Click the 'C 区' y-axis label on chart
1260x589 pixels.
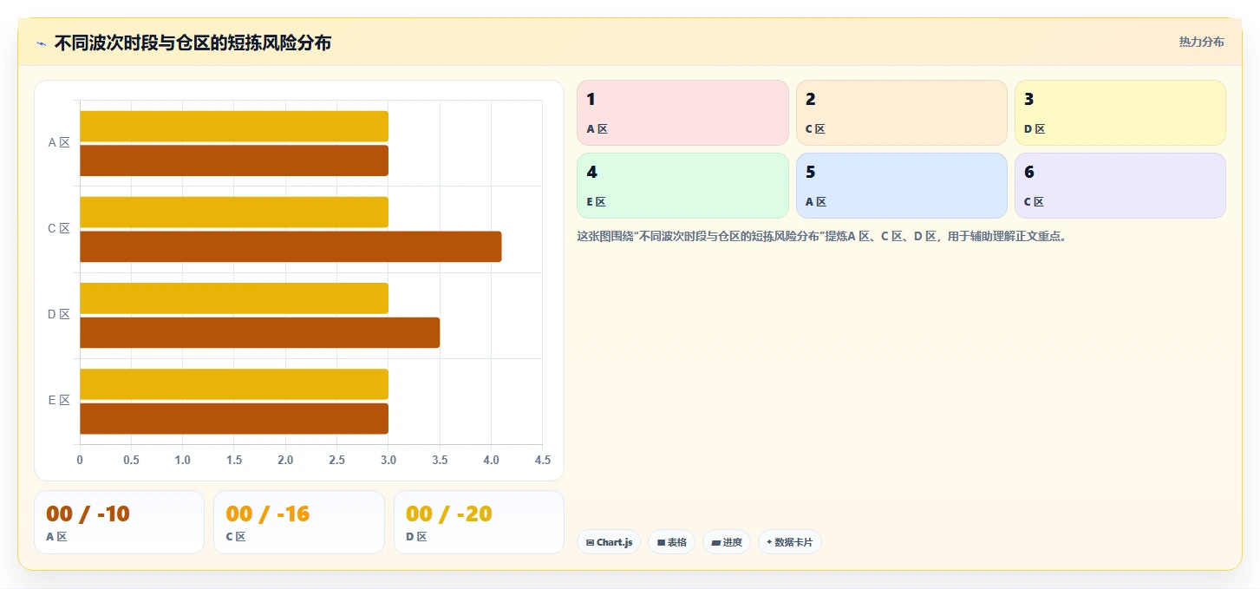pyautogui.click(x=58, y=229)
